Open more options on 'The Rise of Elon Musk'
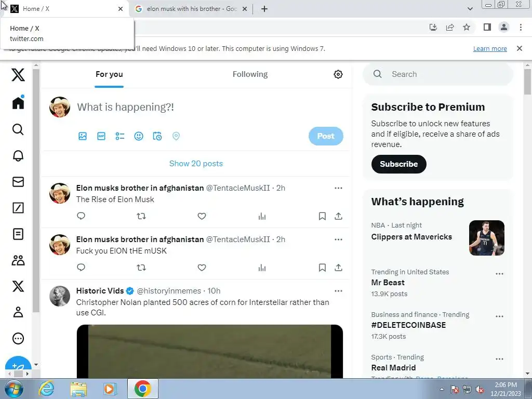This screenshot has width=532, height=399. click(x=338, y=188)
